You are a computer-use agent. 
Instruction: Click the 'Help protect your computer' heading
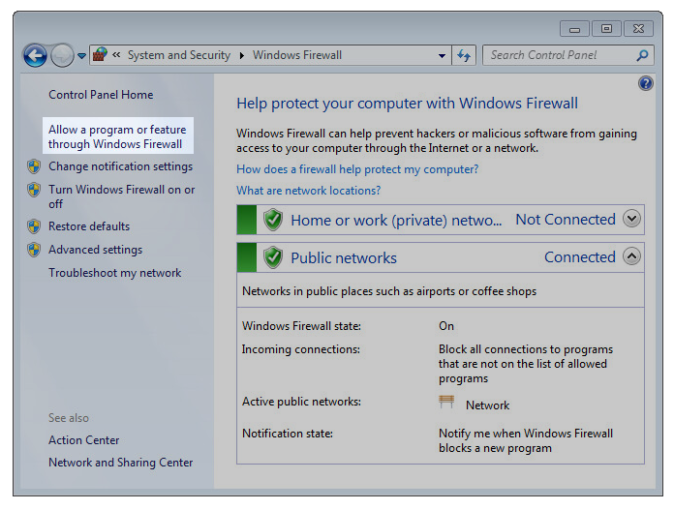coord(407,104)
